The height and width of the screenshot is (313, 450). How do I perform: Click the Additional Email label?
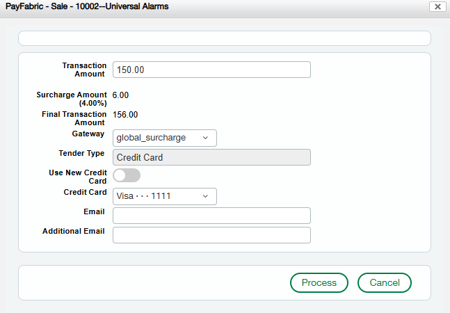(74, 231)
